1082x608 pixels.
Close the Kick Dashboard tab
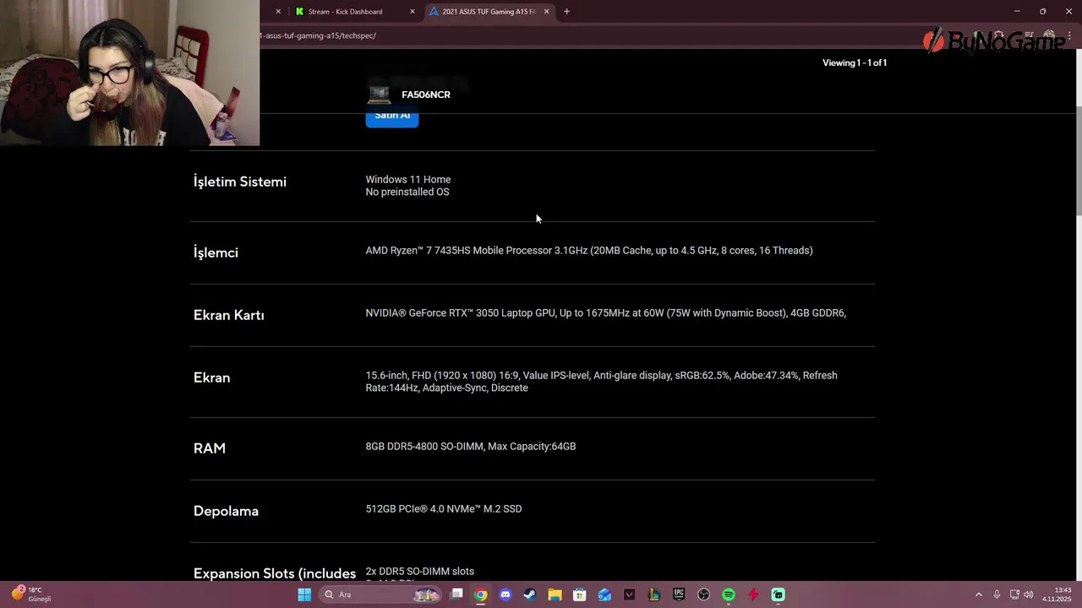pyautogui.click(x=413, y=12)
